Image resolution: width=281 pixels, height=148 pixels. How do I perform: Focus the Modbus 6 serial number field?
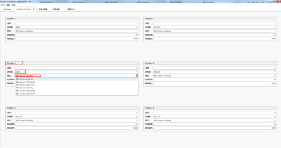click(215, 113)
